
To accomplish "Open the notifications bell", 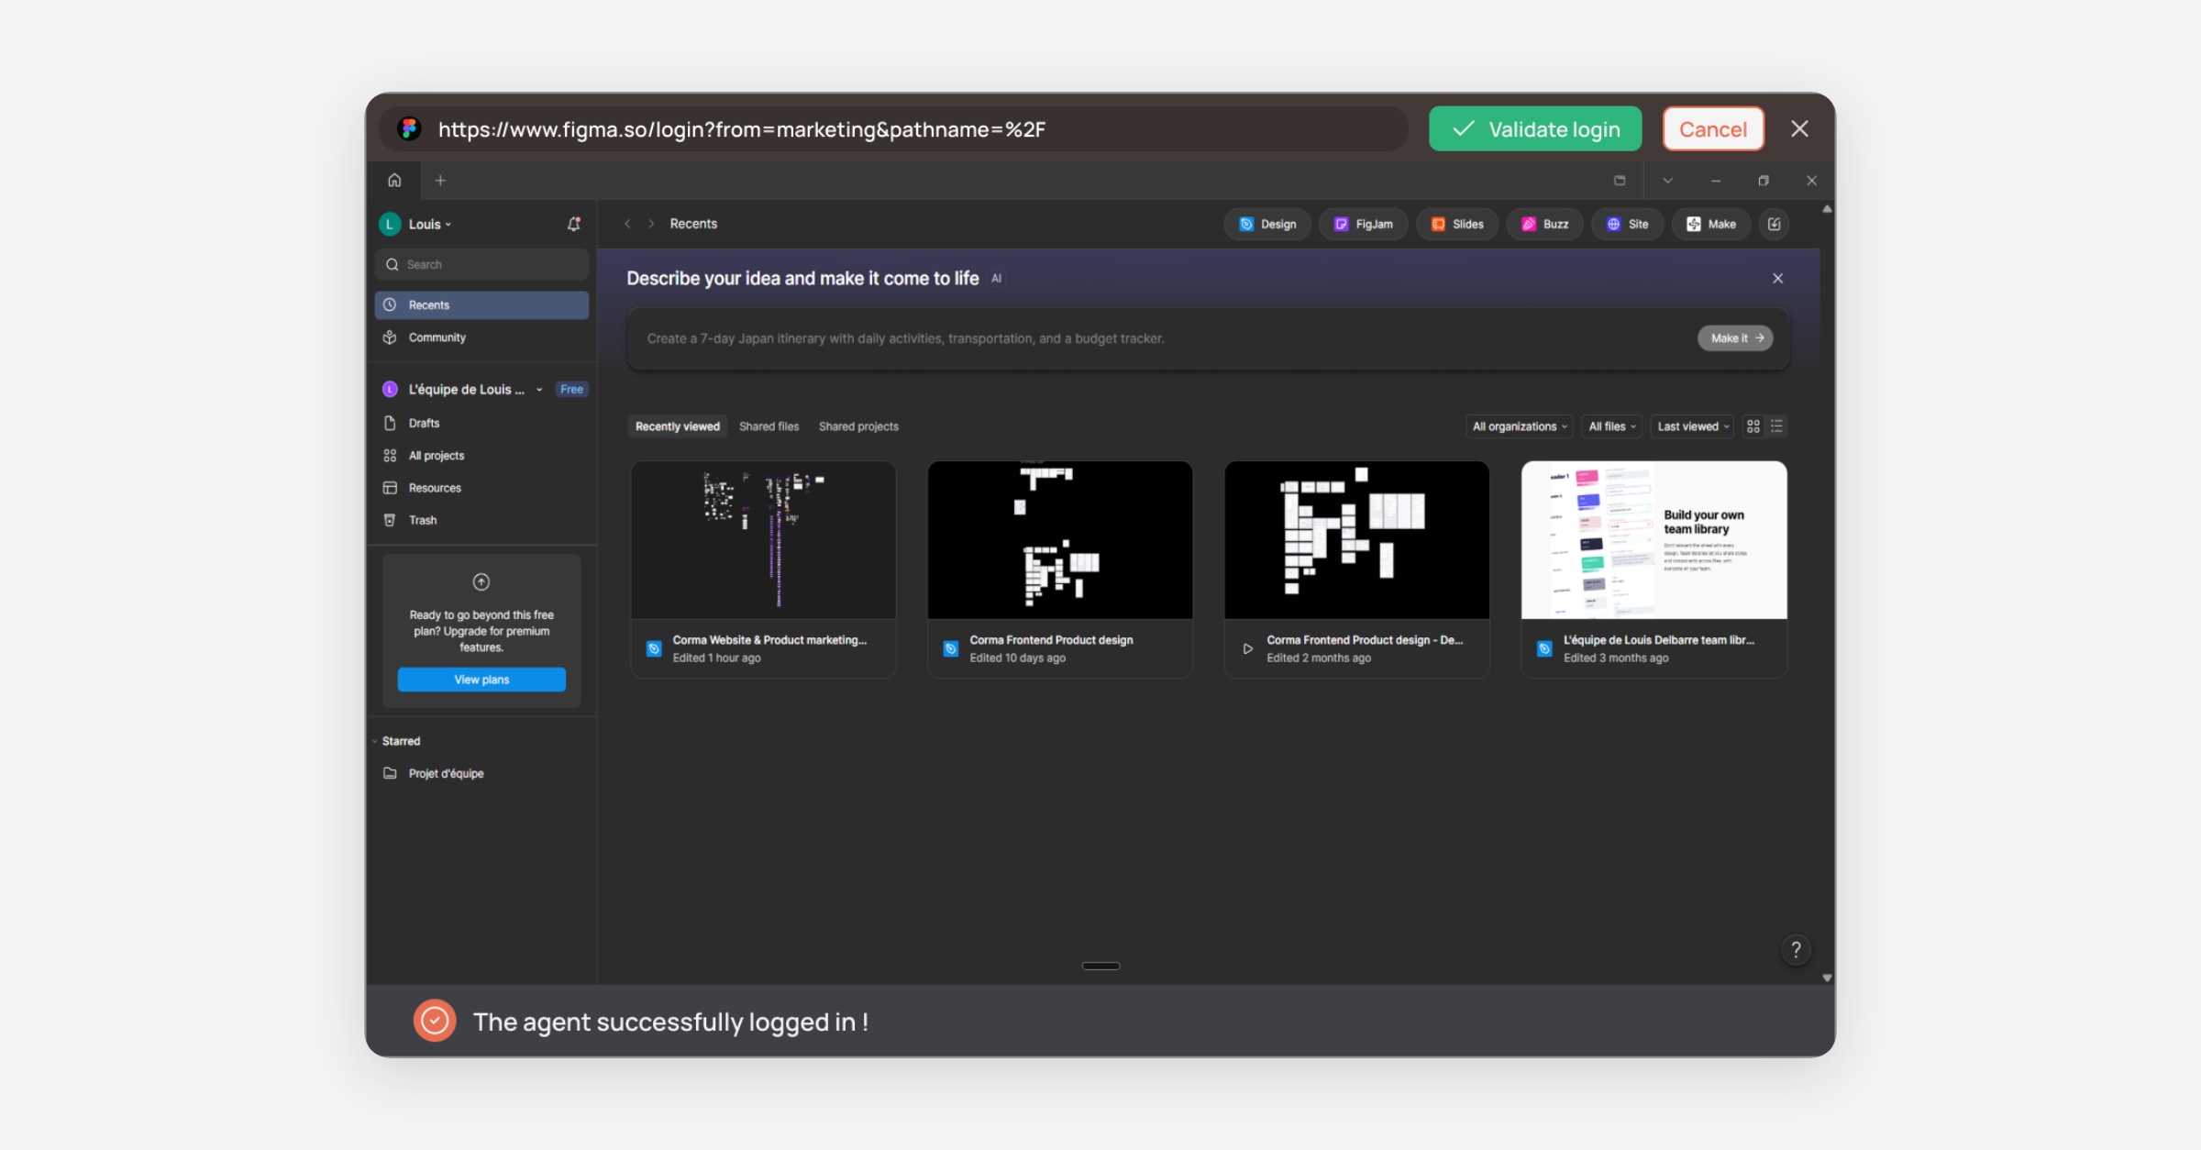I will pyautogui.click(x=574, y=224).
